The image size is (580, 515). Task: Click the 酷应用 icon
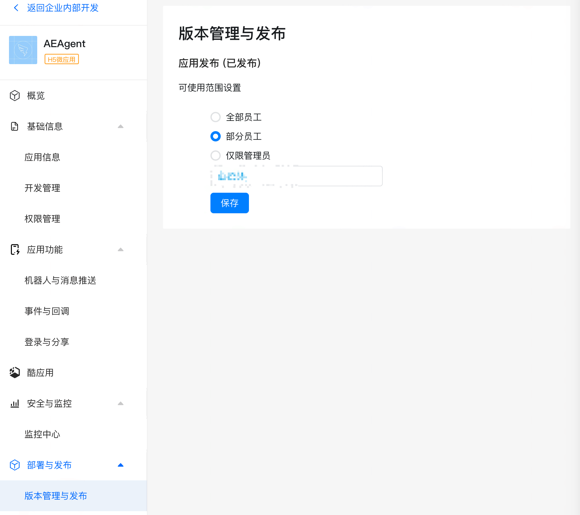15,373
